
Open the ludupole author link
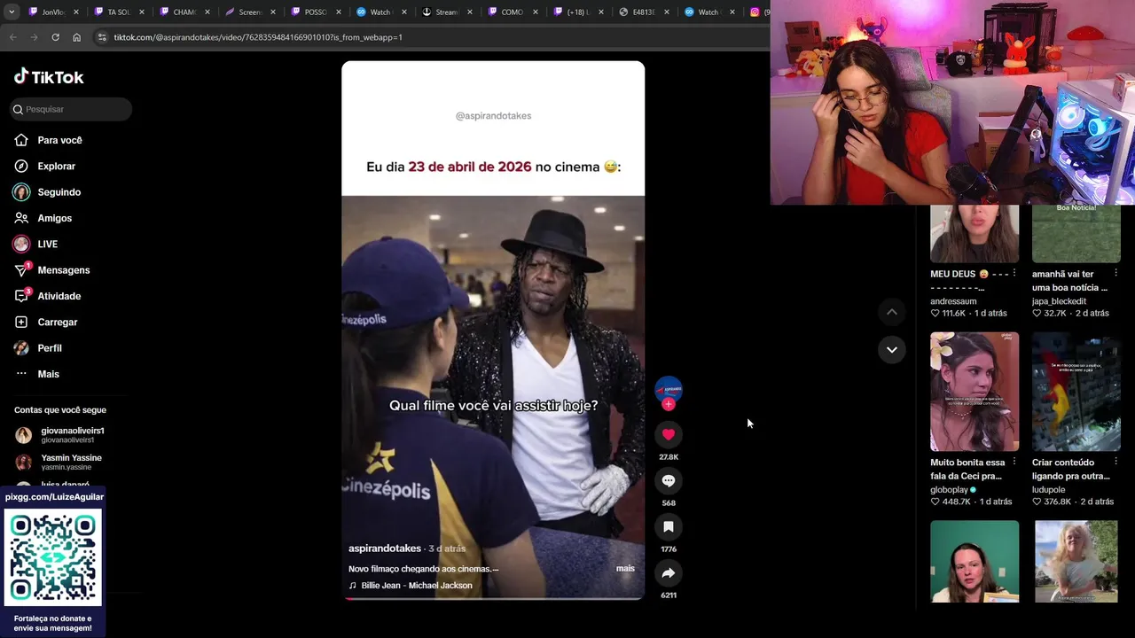coord(1049,489)
